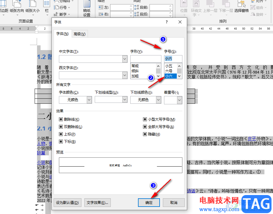Screen dimensions: 273x214
Task: Open the paper orientation (纸张方向) menu
Action: tap(17, 8)
